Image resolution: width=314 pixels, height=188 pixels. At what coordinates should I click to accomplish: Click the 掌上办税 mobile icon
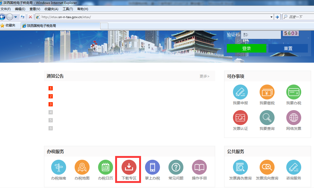(x=152, y=167)
